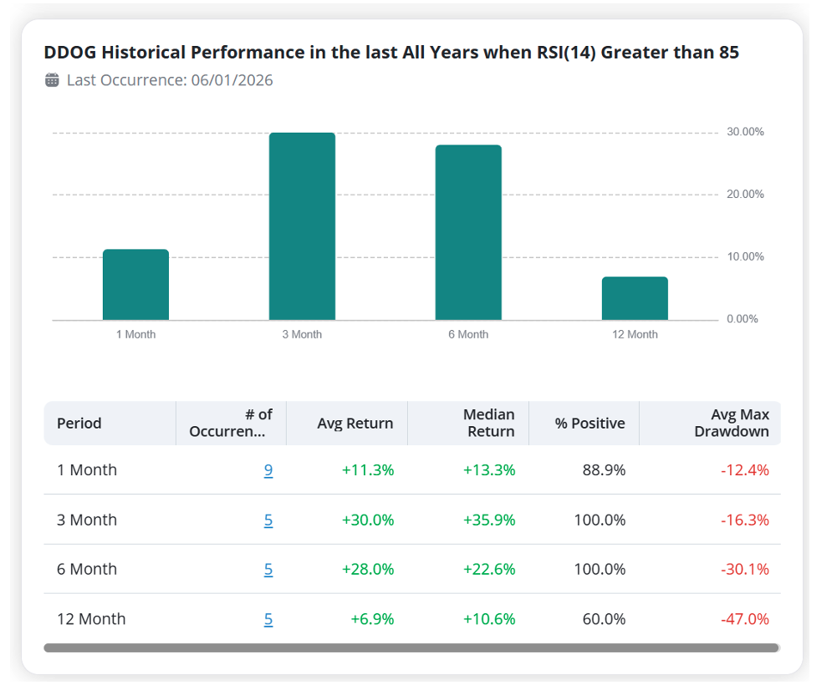This screenshot has height=690, width=837.
Task: Click the DDOG Historical Performance title
Action: tap(391, 53)
